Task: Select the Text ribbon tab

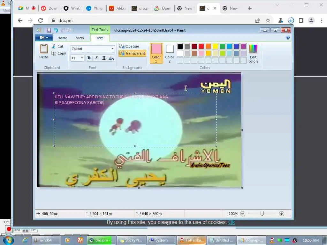Action: click(x=100, y=38)
